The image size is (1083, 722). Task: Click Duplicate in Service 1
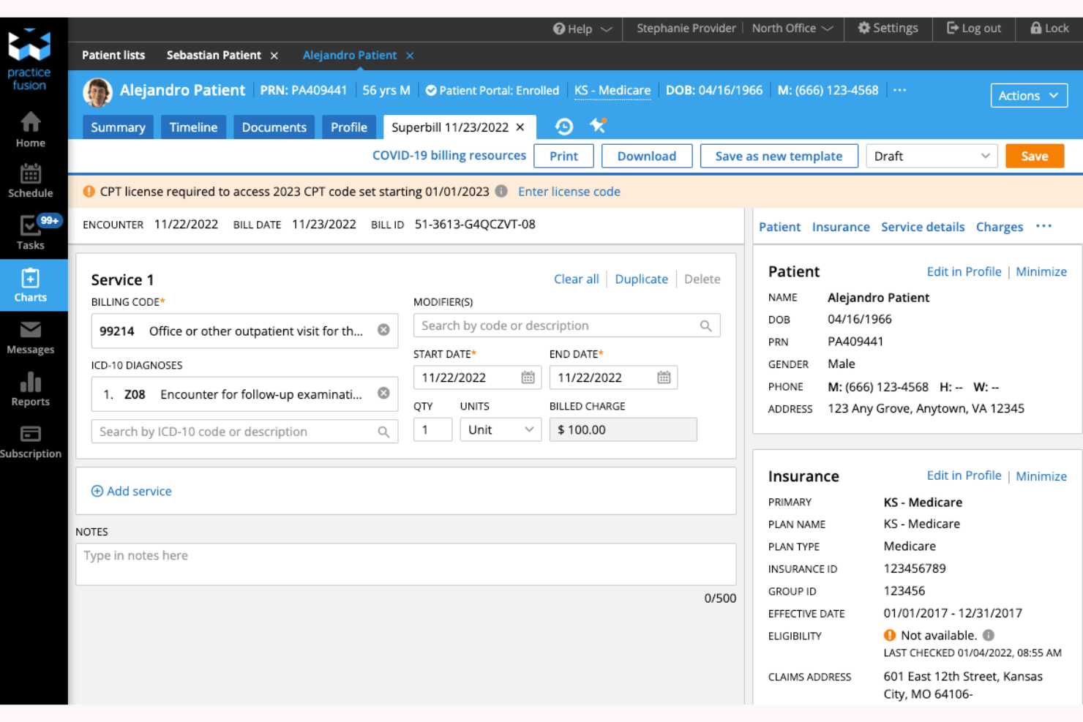pos(642,279)
